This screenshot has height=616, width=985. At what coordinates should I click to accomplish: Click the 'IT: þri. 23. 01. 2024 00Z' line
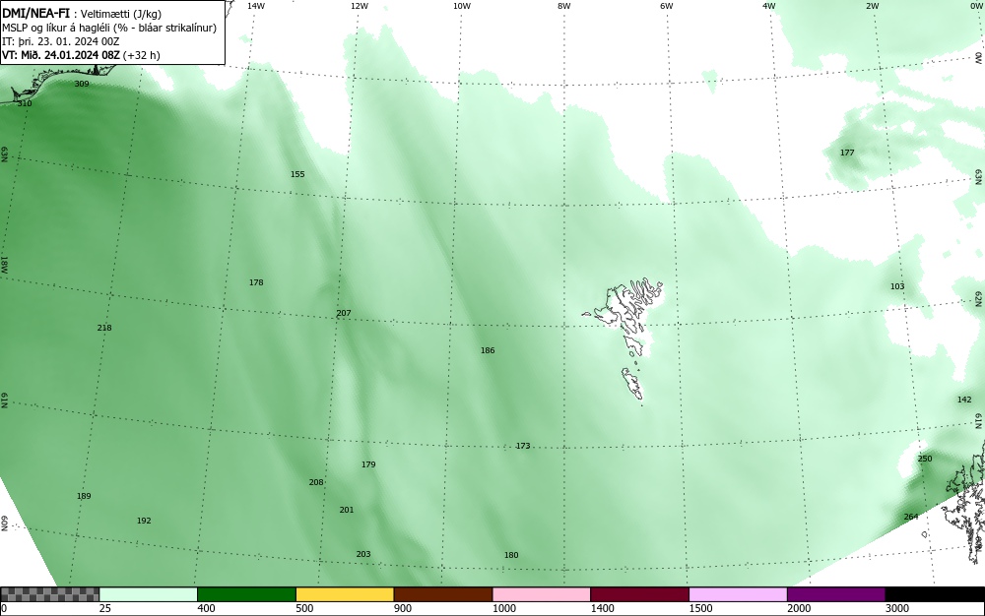click(61, 41)
